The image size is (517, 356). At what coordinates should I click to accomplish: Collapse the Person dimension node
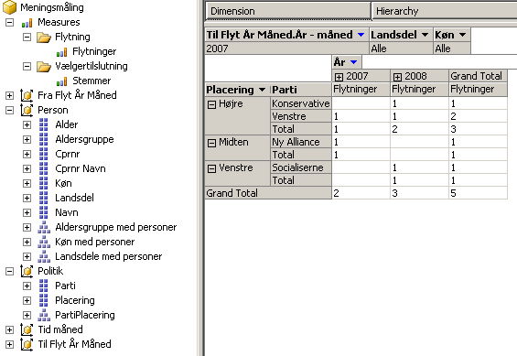pos(9,110)
